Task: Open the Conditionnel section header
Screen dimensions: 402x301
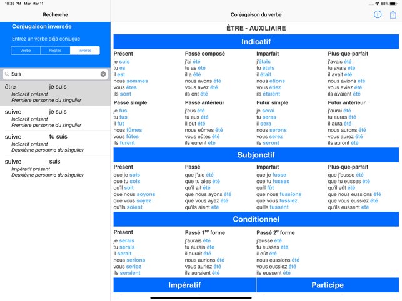Action: (256, 219)
